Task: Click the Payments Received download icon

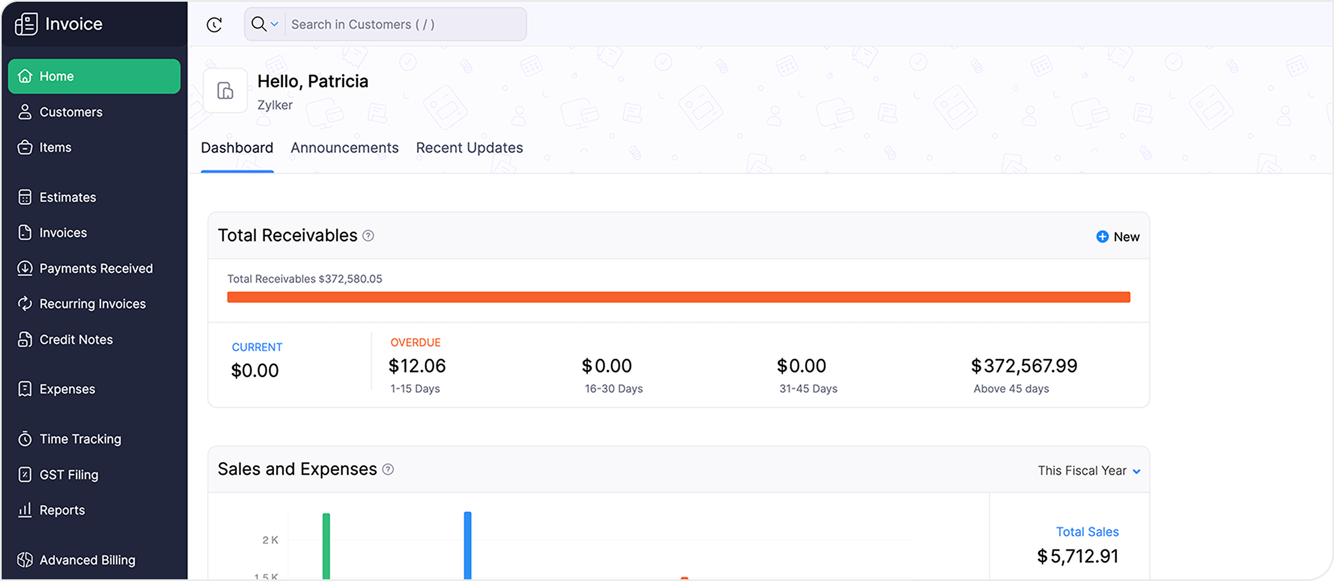Action: click(25, 268)
